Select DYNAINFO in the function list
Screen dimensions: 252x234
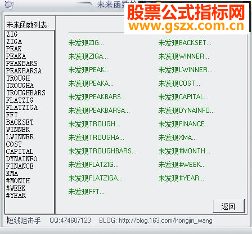(22, 159)
